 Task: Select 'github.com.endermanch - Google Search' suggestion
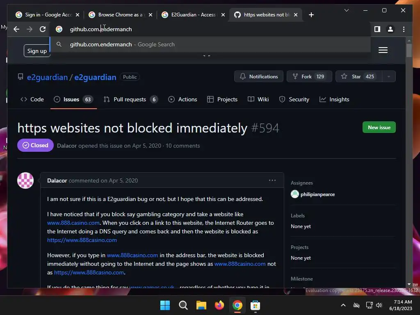[x=210, y=44]
